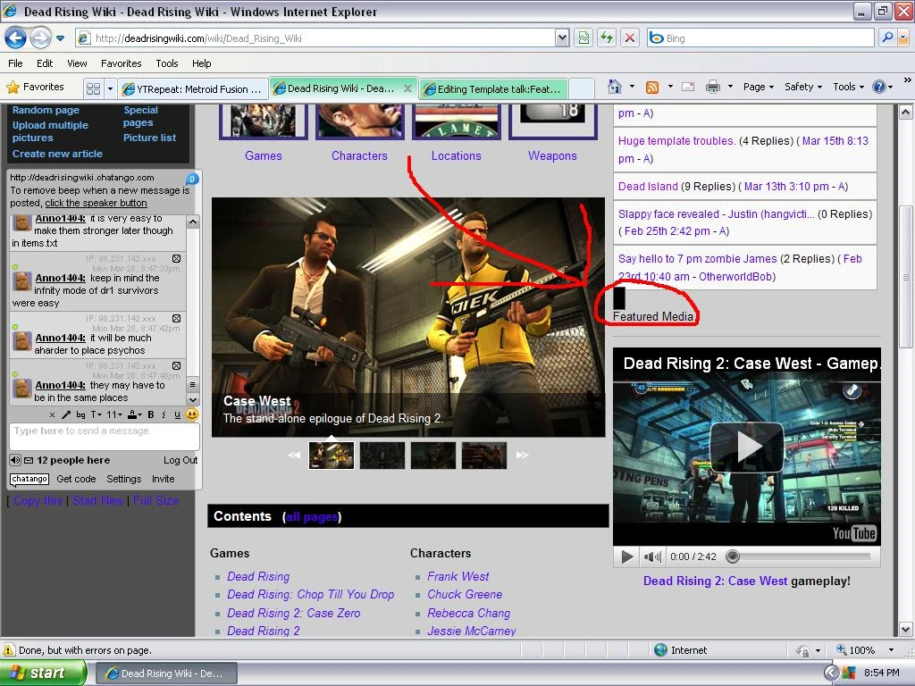Toggle chat 'bg' background option
Screen dimensions: 915x686
point(80,414)
